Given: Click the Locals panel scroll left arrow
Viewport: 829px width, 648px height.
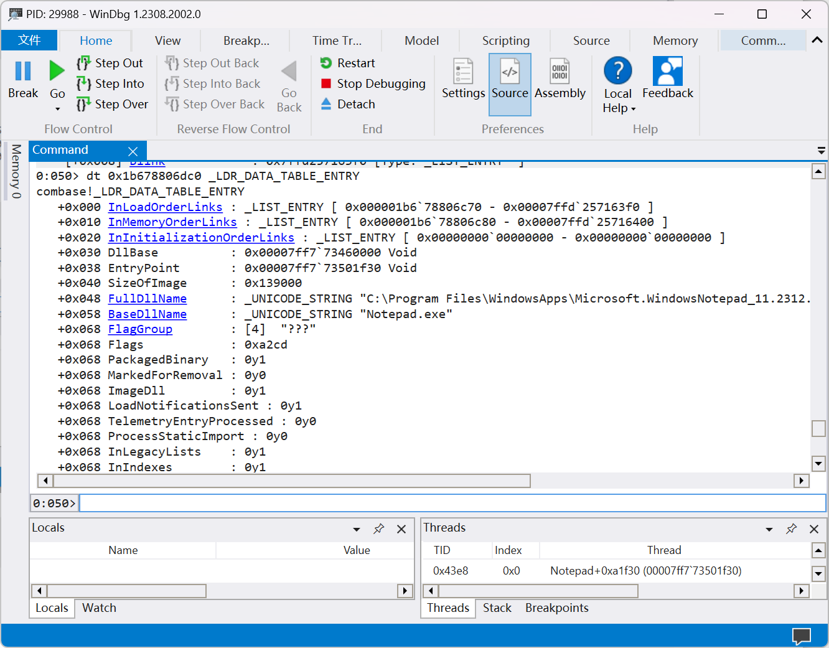Looking at the screenshot, I should pos(39,591).
